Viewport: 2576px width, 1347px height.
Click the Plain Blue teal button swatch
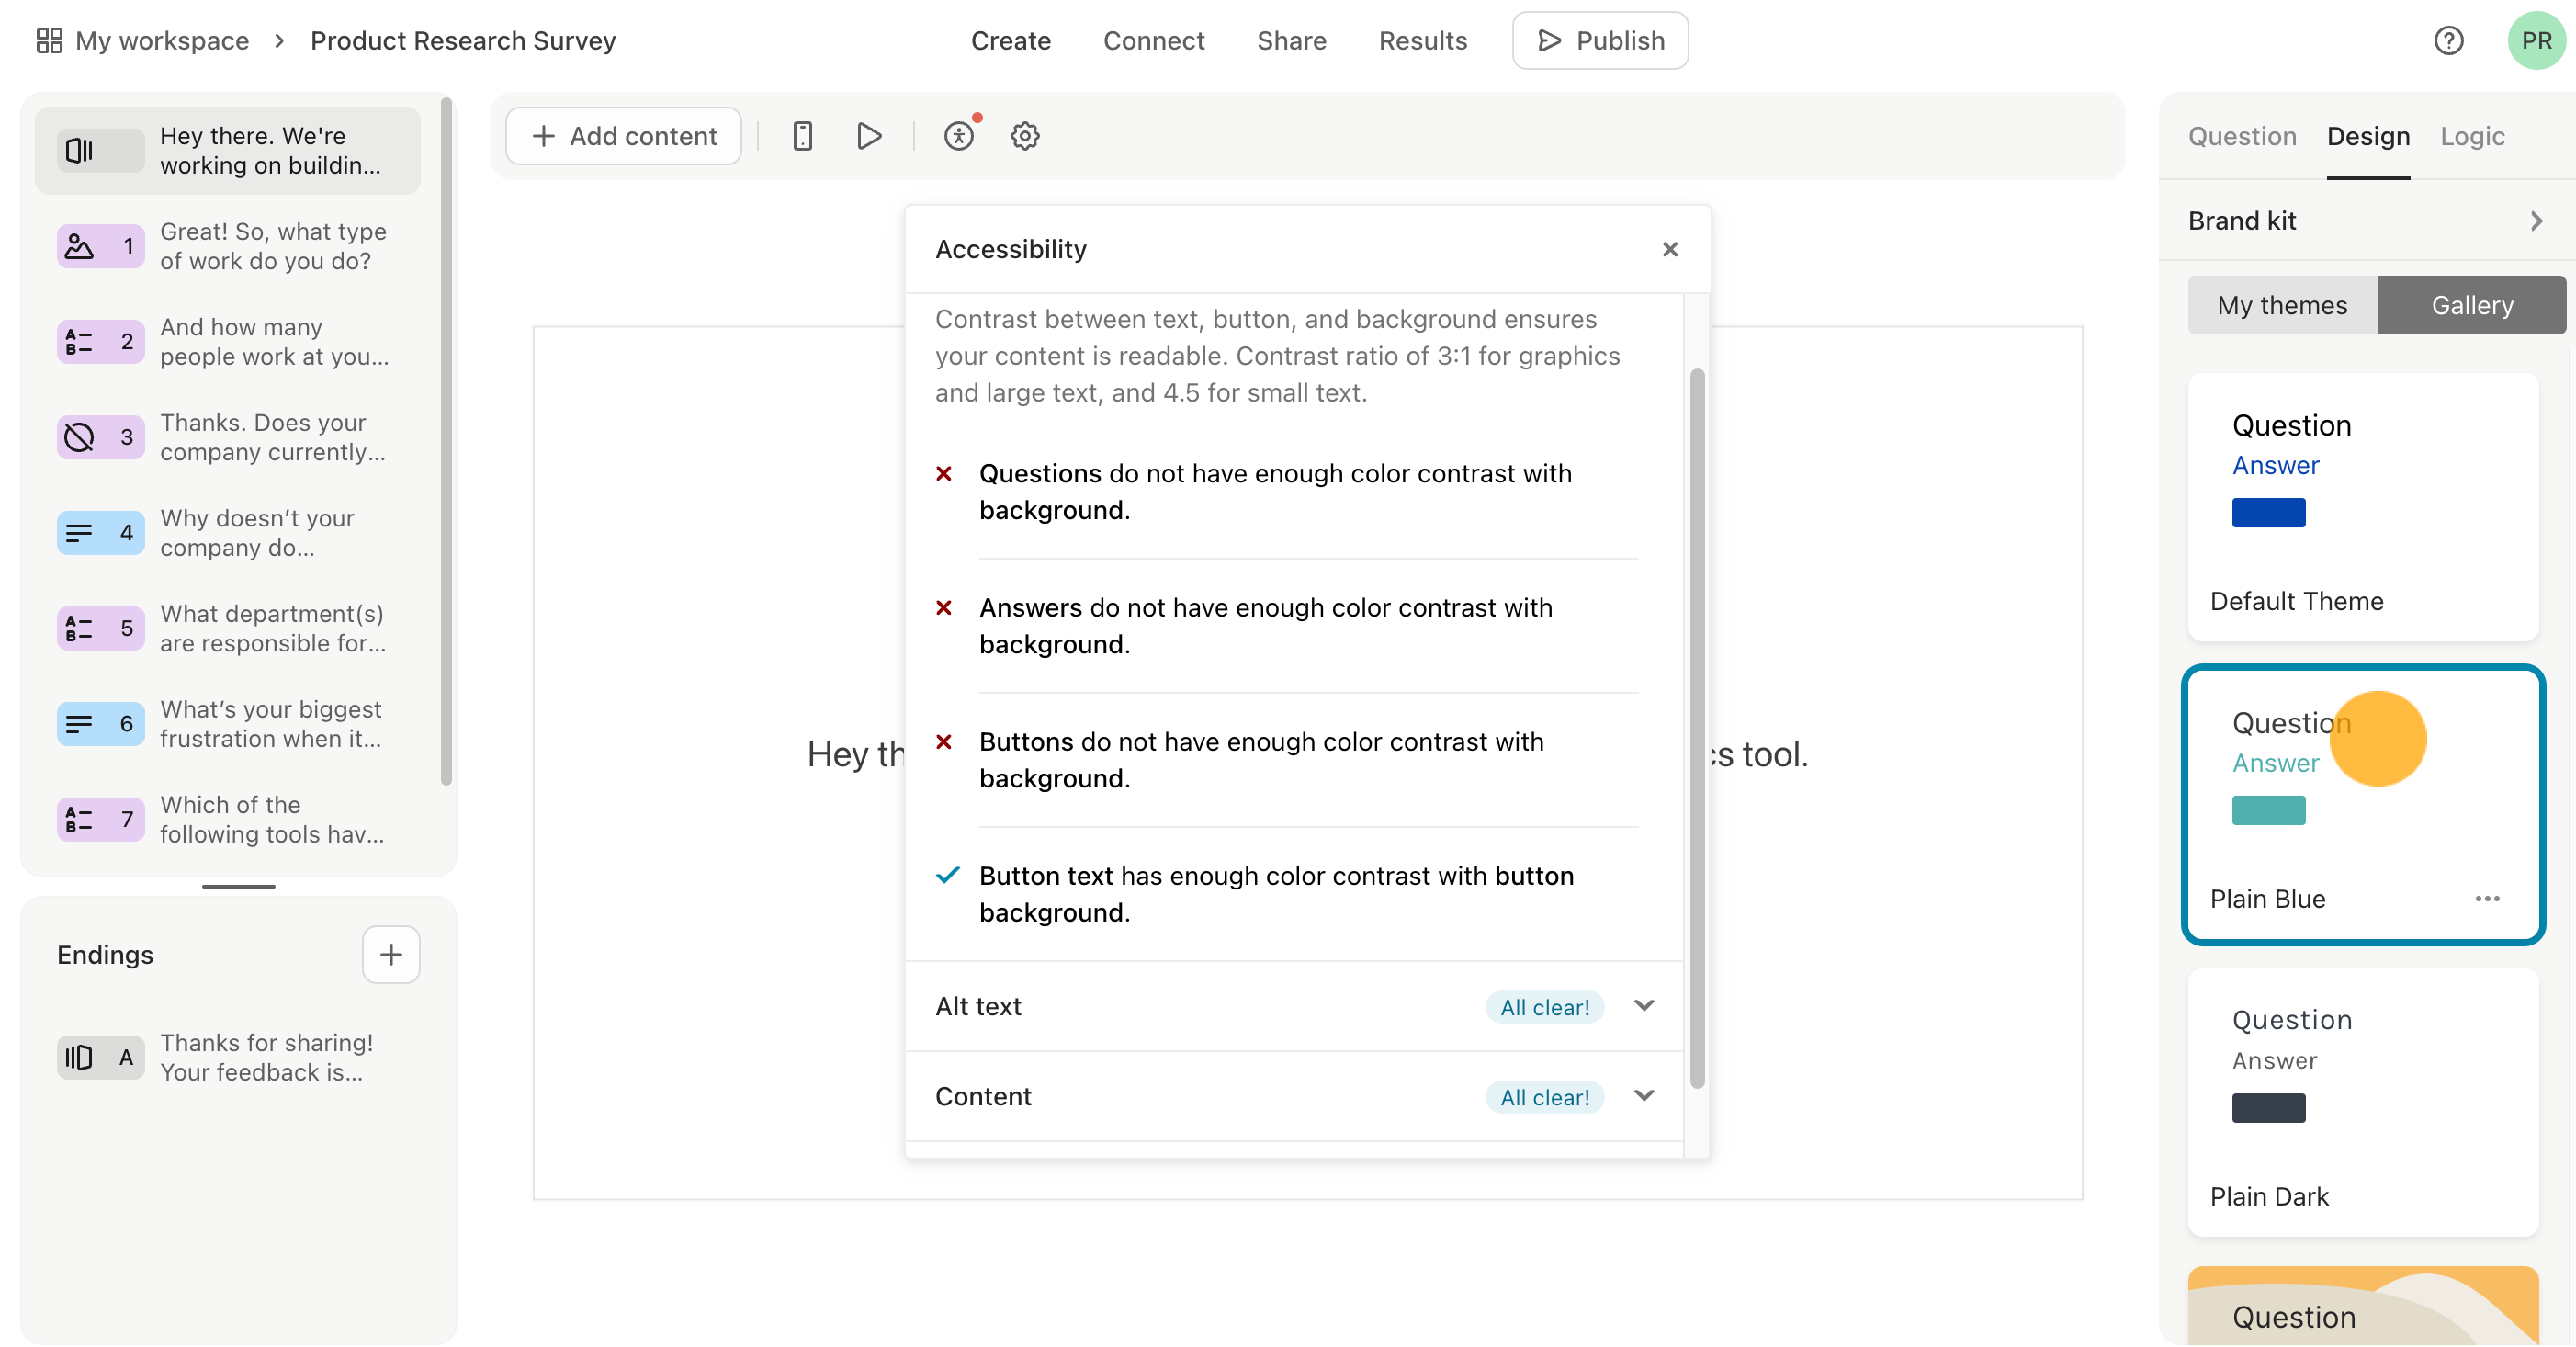point(2268,810)
